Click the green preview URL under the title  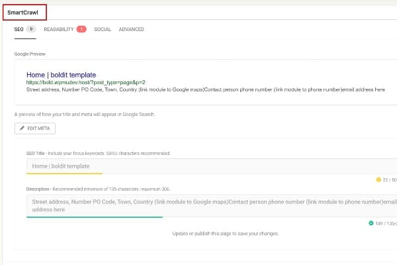click(85, 82)
